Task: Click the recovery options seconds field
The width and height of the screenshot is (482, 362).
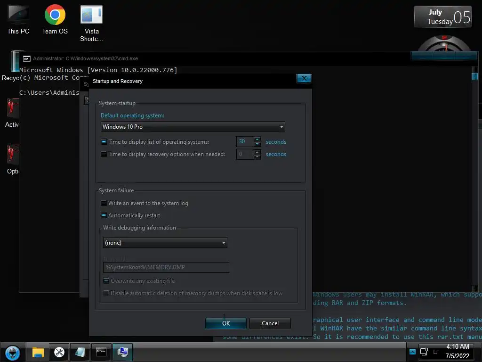Action: [x=245, y=154]
